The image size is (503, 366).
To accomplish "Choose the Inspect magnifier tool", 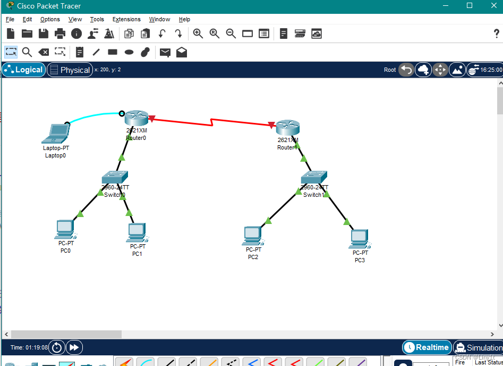I will [x=27, y=52].
